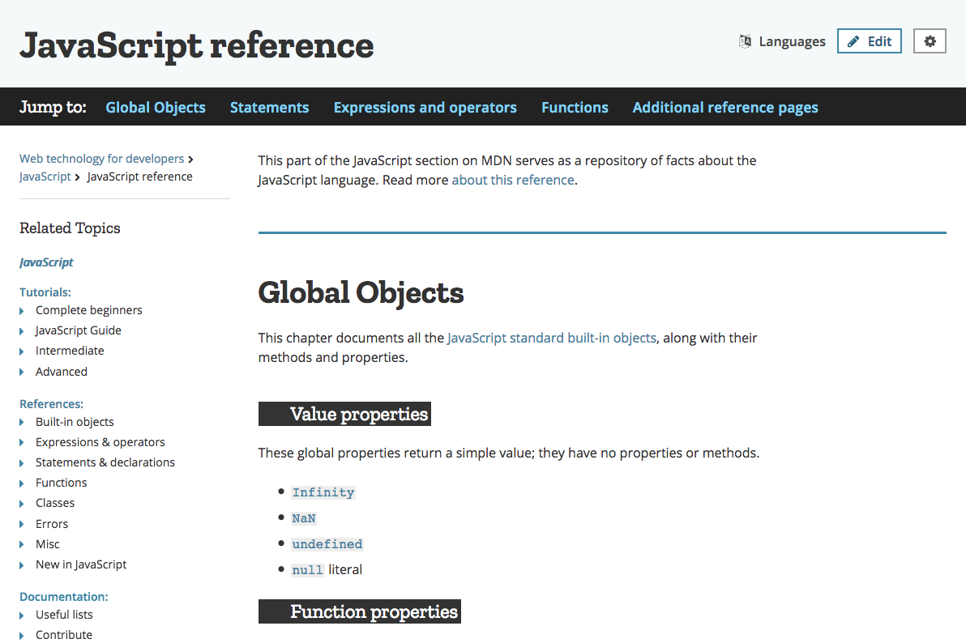The height and width of the screenshot is (643, 966).
Task: Expand Advanced tutorials arrow
Action: pyautogui.click(x=22, y=372)
